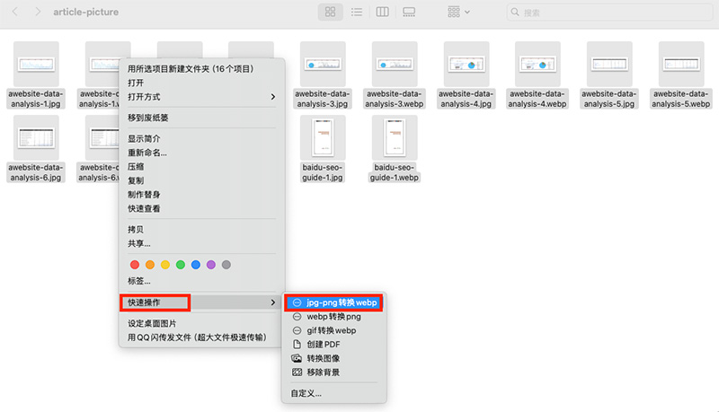Apply the gray tag color
The height and width of the screenshot is (412, 719).
click(x=226, y=265)
